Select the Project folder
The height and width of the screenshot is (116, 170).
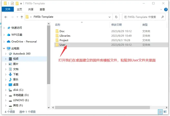tap(111, 40)
